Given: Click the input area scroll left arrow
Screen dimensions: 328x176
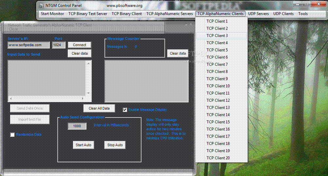Looking at the screenshot, I should (11, 98).
